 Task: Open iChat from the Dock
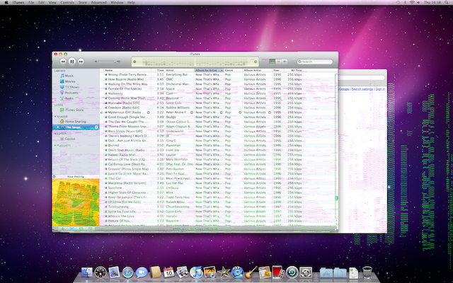pyautogui.click(x=142, y=272)
